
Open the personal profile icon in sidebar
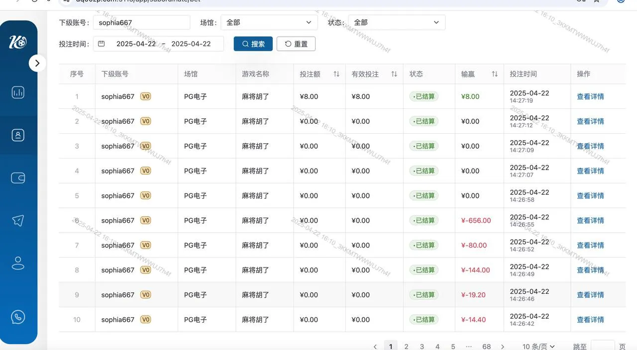click(x=18, y=263)
